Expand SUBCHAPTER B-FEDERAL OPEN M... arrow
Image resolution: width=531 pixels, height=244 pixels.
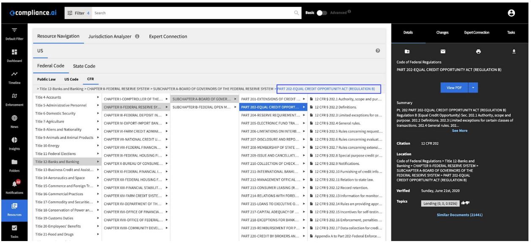[235, 107]
